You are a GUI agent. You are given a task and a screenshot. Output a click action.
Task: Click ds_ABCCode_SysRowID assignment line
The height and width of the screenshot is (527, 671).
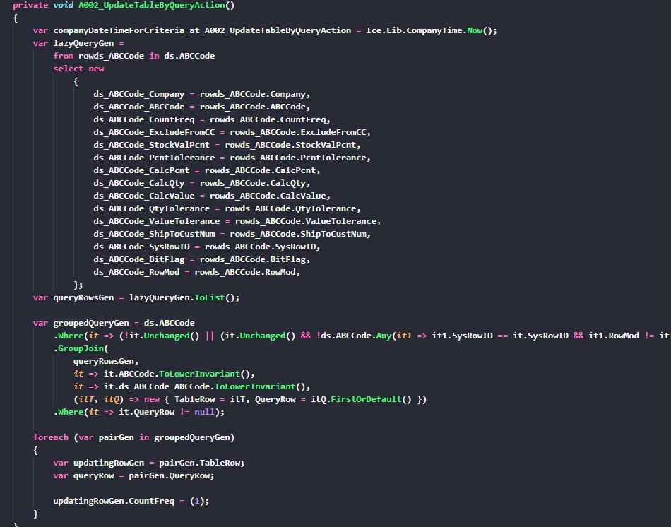point(207,247)
